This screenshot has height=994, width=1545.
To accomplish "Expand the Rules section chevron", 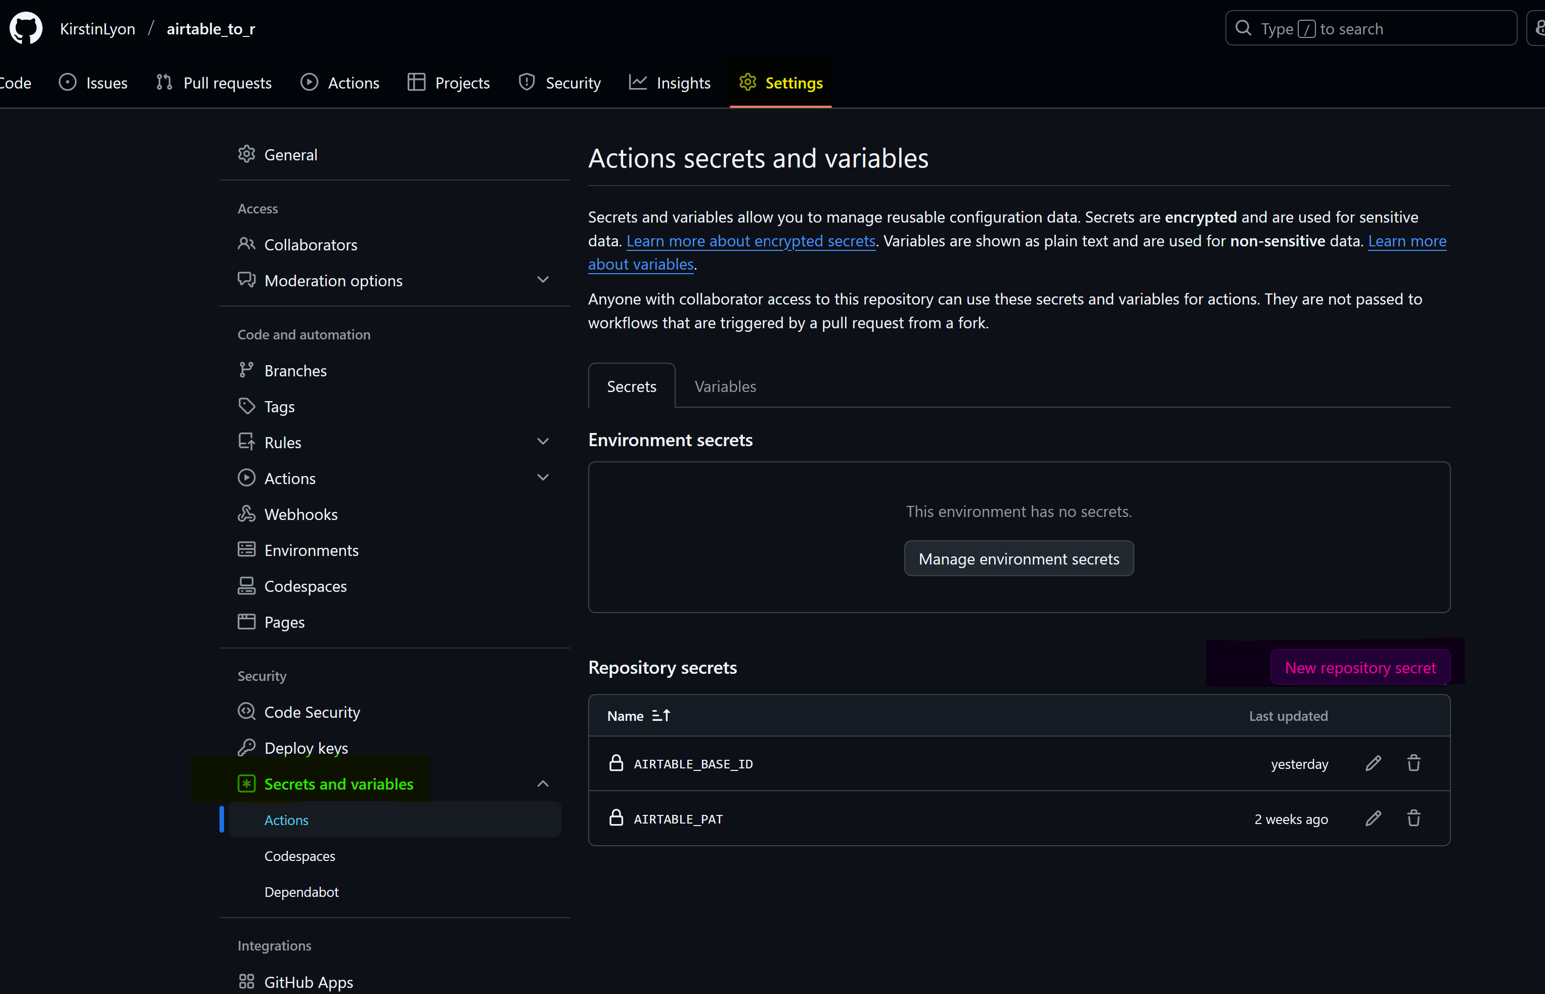I will tap(543, 442).
